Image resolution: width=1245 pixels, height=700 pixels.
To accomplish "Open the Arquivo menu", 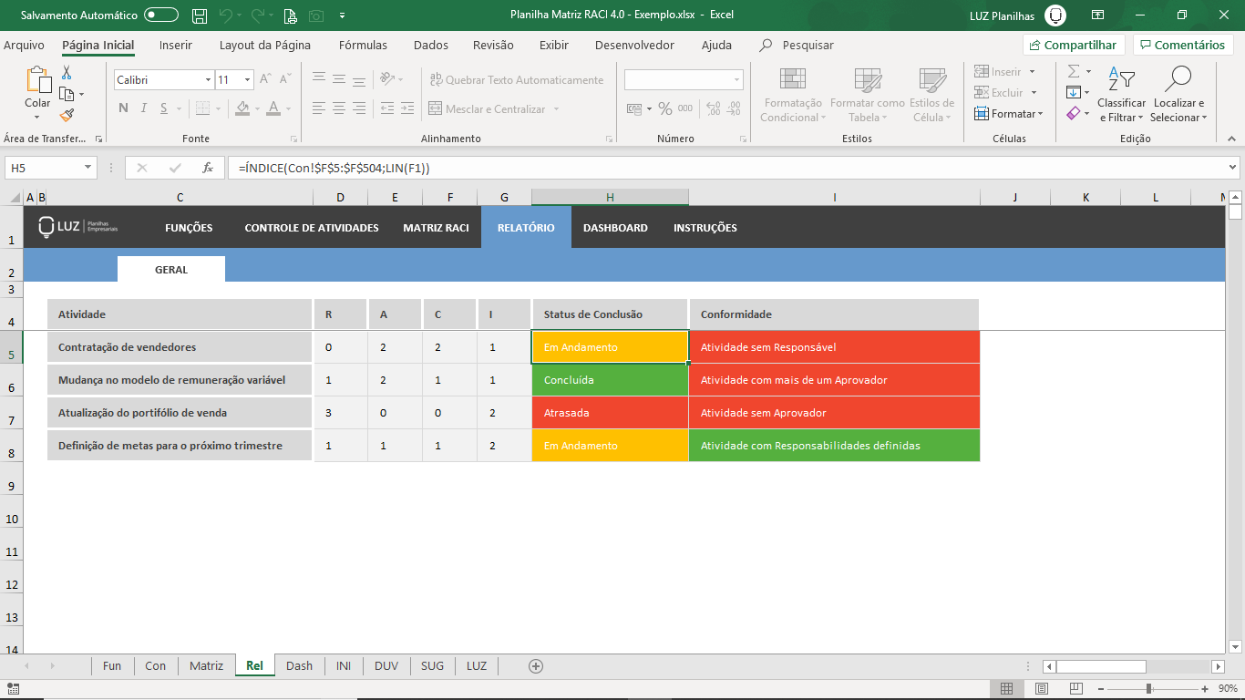I will (24, 45).
